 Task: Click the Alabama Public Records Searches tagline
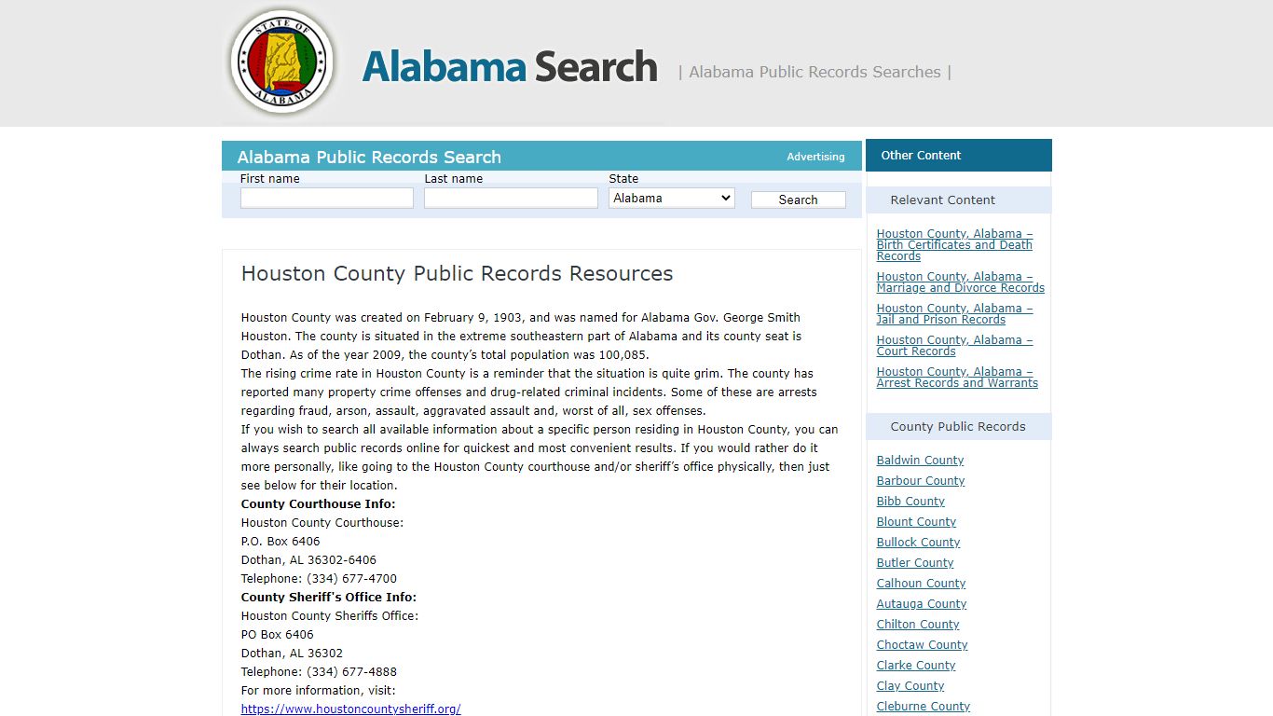(x=814, y=72)
